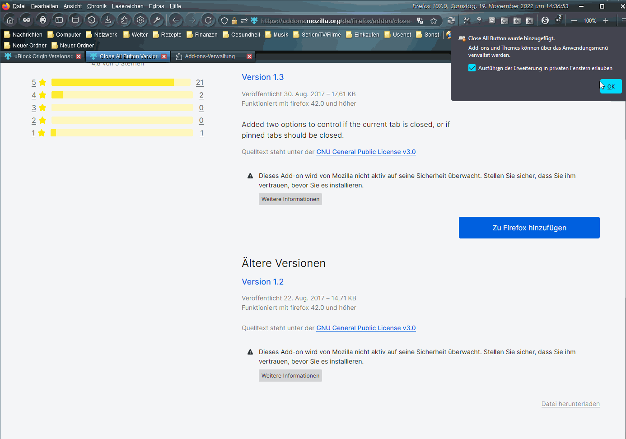Click the print page icon
Screen dimensions: 626x439
click(x=43, y=20)
